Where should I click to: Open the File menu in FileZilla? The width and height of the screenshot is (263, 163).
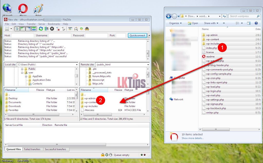click(x=7, y=24)
